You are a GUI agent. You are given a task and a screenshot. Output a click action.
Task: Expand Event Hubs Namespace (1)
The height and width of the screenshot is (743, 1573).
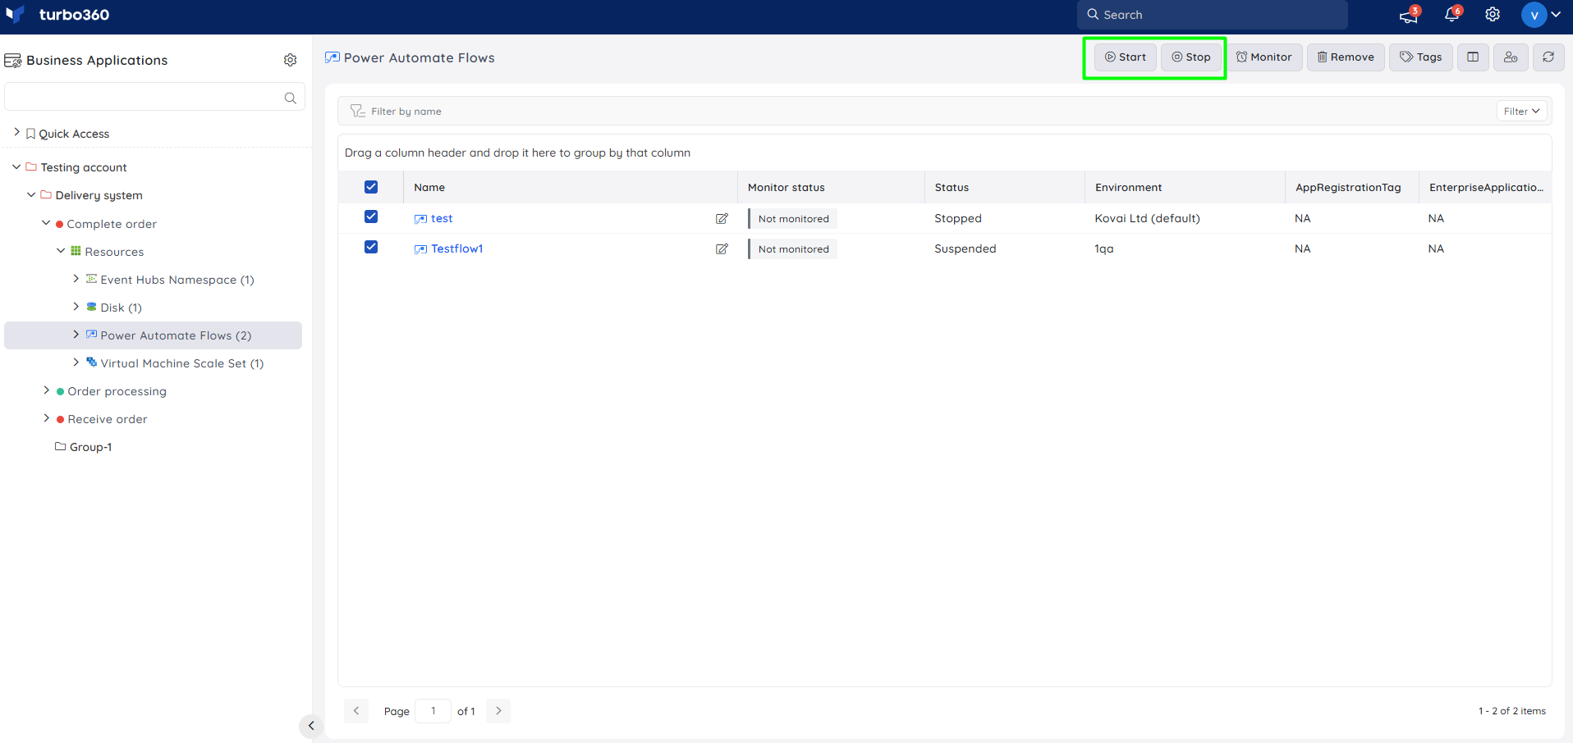(x=76, y=278)
